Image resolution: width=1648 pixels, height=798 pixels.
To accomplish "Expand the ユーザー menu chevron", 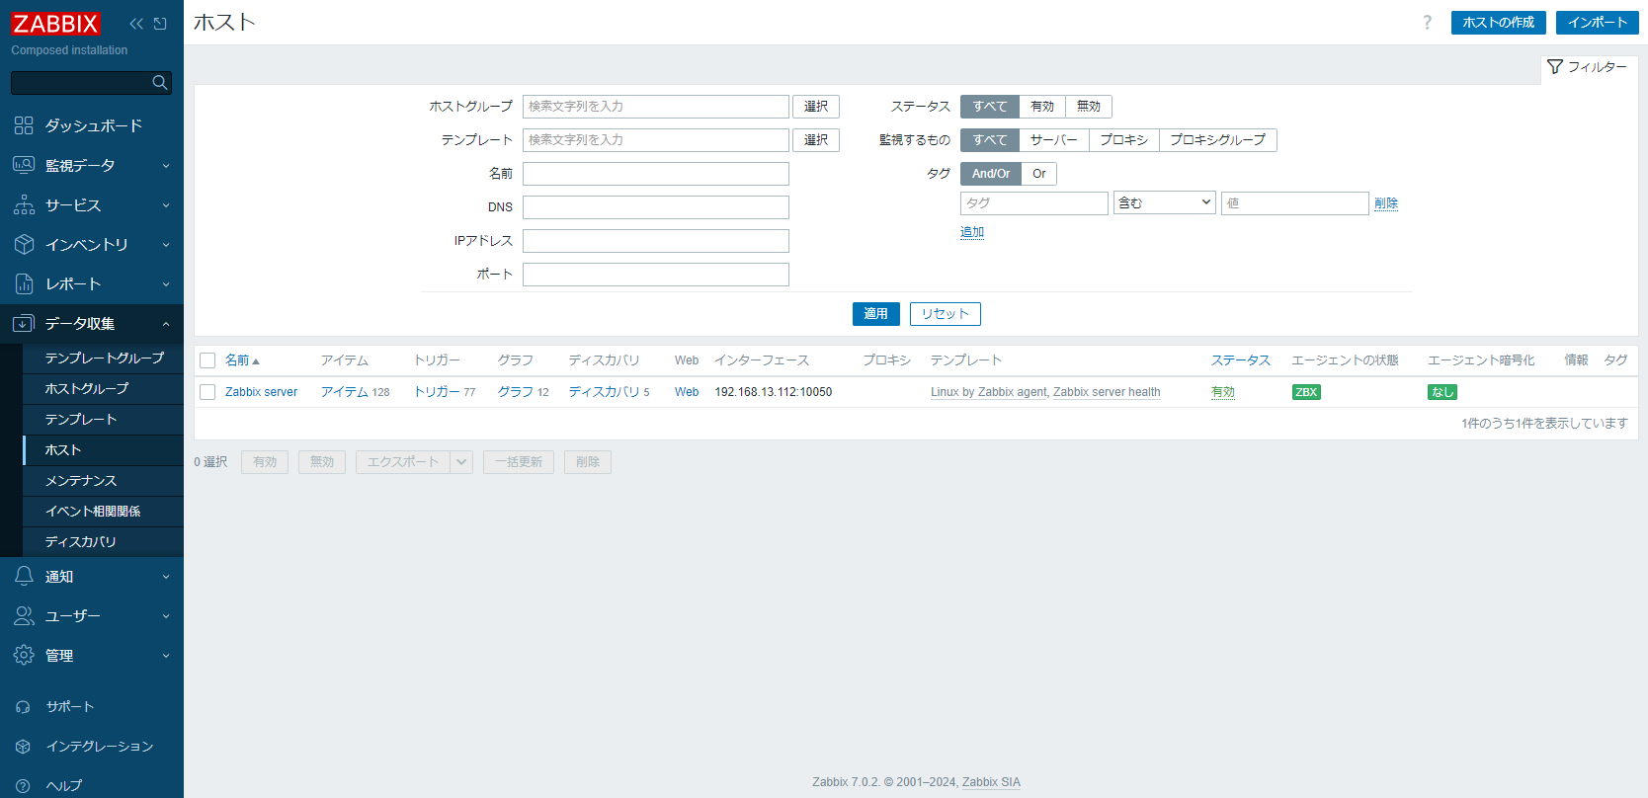I will pos(166,616).
